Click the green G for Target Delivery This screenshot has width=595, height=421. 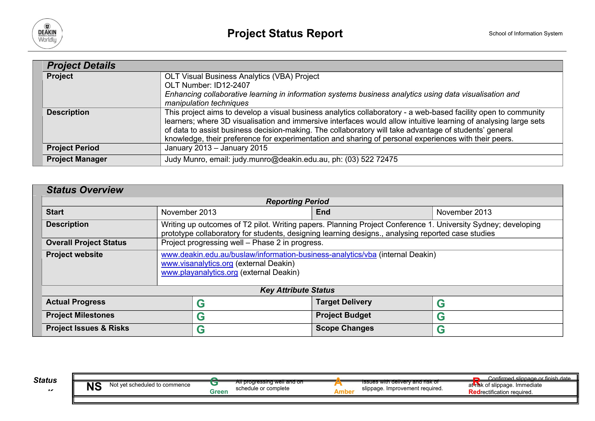441,304
